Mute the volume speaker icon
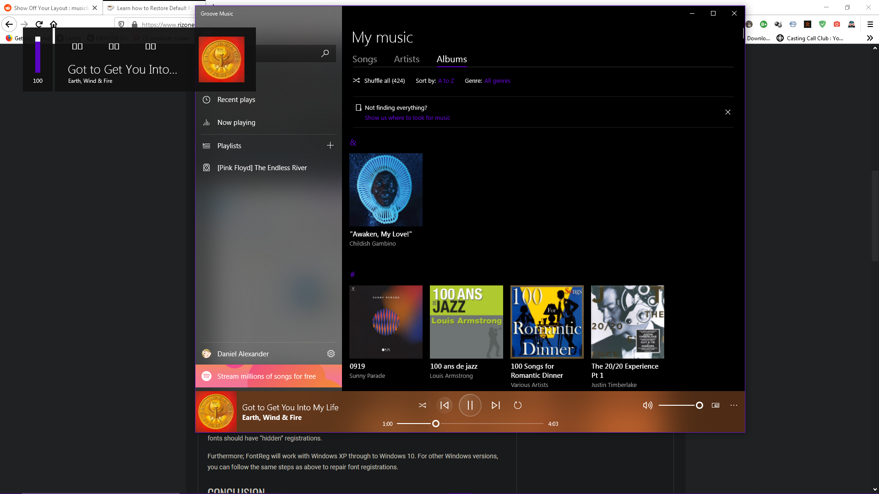 pos(647,405)
